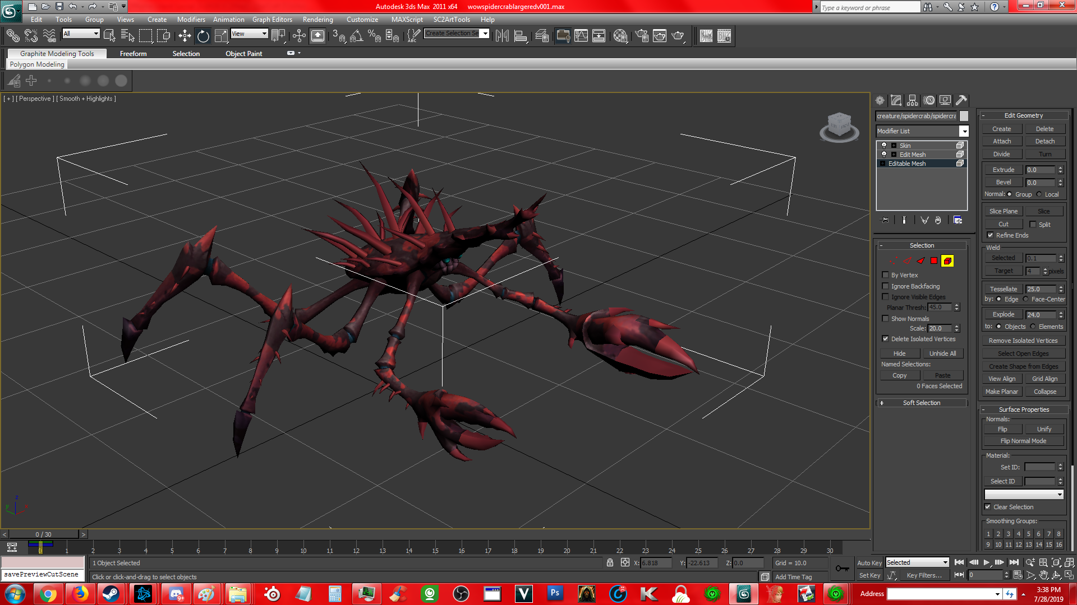Open the Graph Editors menu

[272, 20]
